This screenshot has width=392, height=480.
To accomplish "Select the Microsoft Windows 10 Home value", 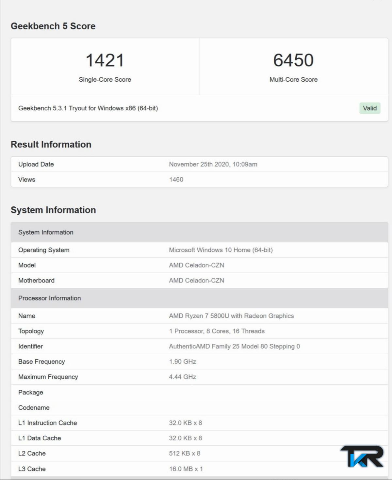I will tap(221, 250).
